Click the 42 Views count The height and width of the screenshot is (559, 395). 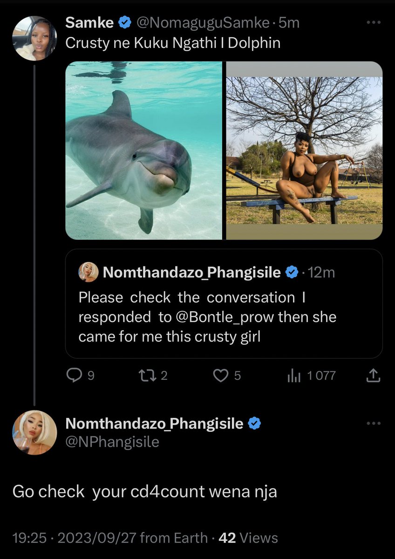coord(248,538)
